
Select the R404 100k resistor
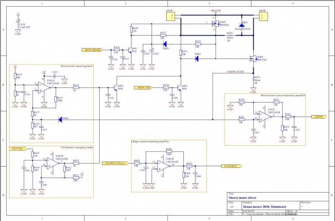169,152
